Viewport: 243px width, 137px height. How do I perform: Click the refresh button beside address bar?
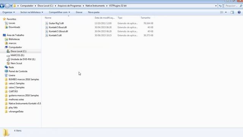click(x=220, y=6)
